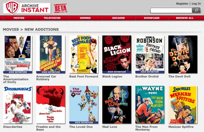Open the Armored Car Robbery poster
204x132 pixels.
(x=51, y=54)
